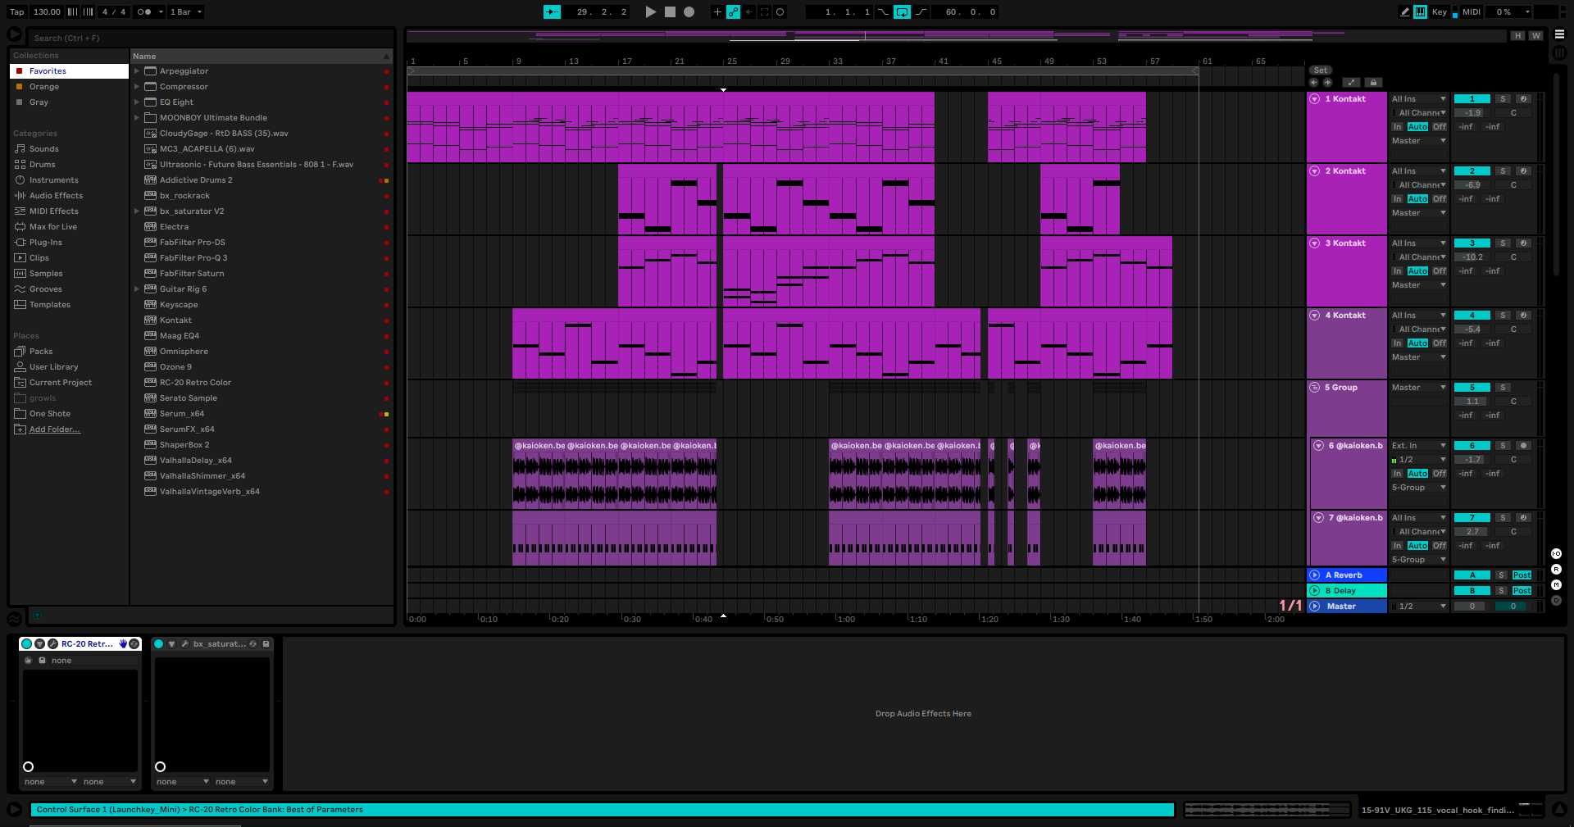1574x827 pixels.
Task: Click the Set locator button
Action: 1320,70
